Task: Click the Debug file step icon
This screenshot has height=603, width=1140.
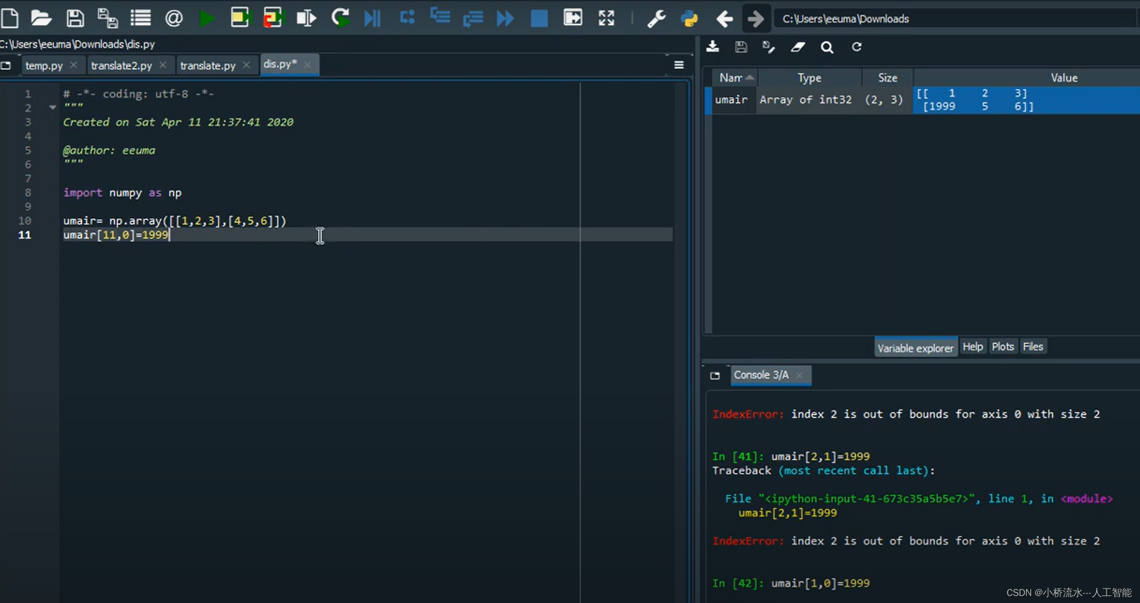Action: 372,19
